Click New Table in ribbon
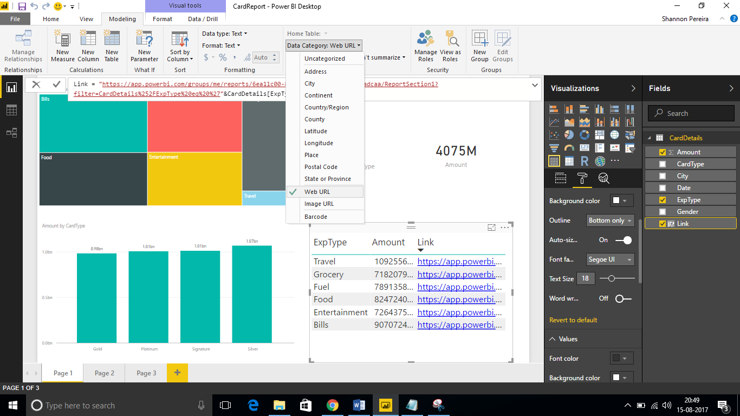The image size is (740, 416). [x=112, y=46]
